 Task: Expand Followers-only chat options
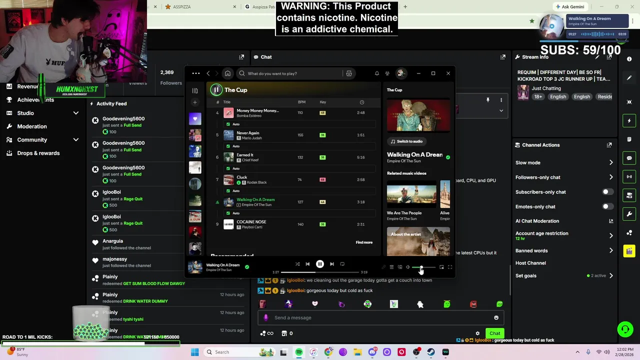(x=611, y=177)
